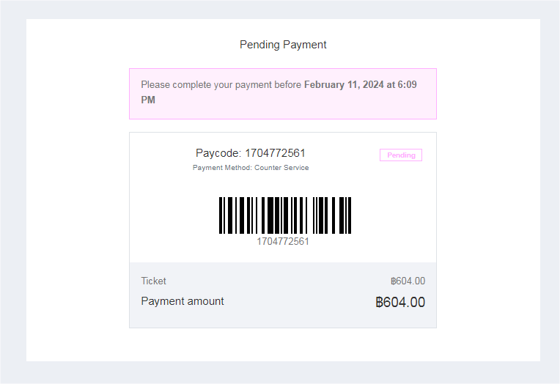Screen dimensions: 560x384
Task: Select the number below the barcode
Action: [x=283, y=242]
